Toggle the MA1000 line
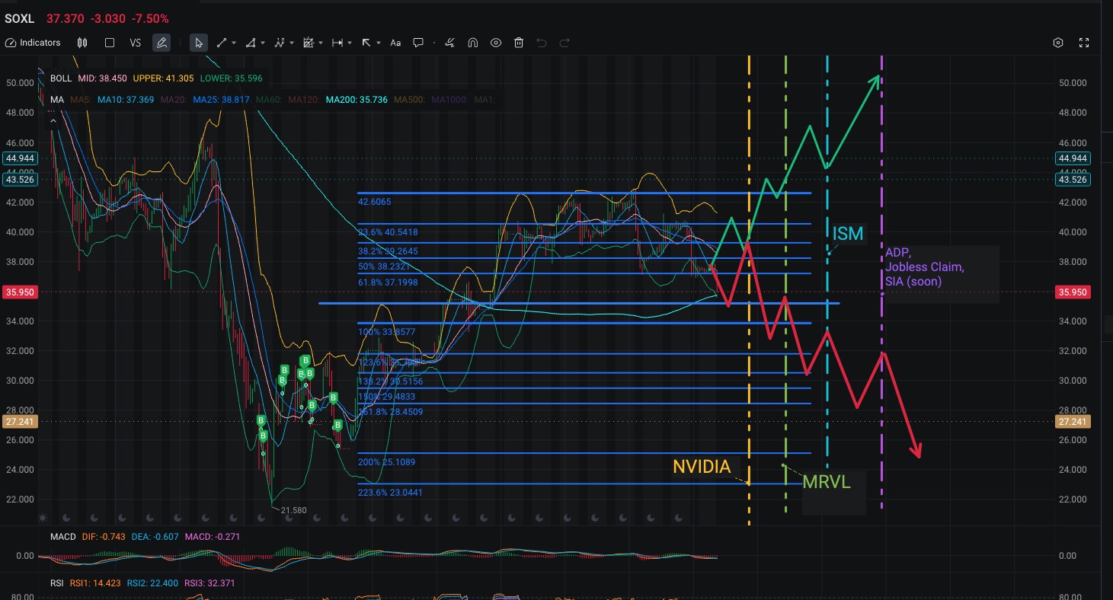The width and height of the screenshot is (1113, 600). click(x=450, y=100)
